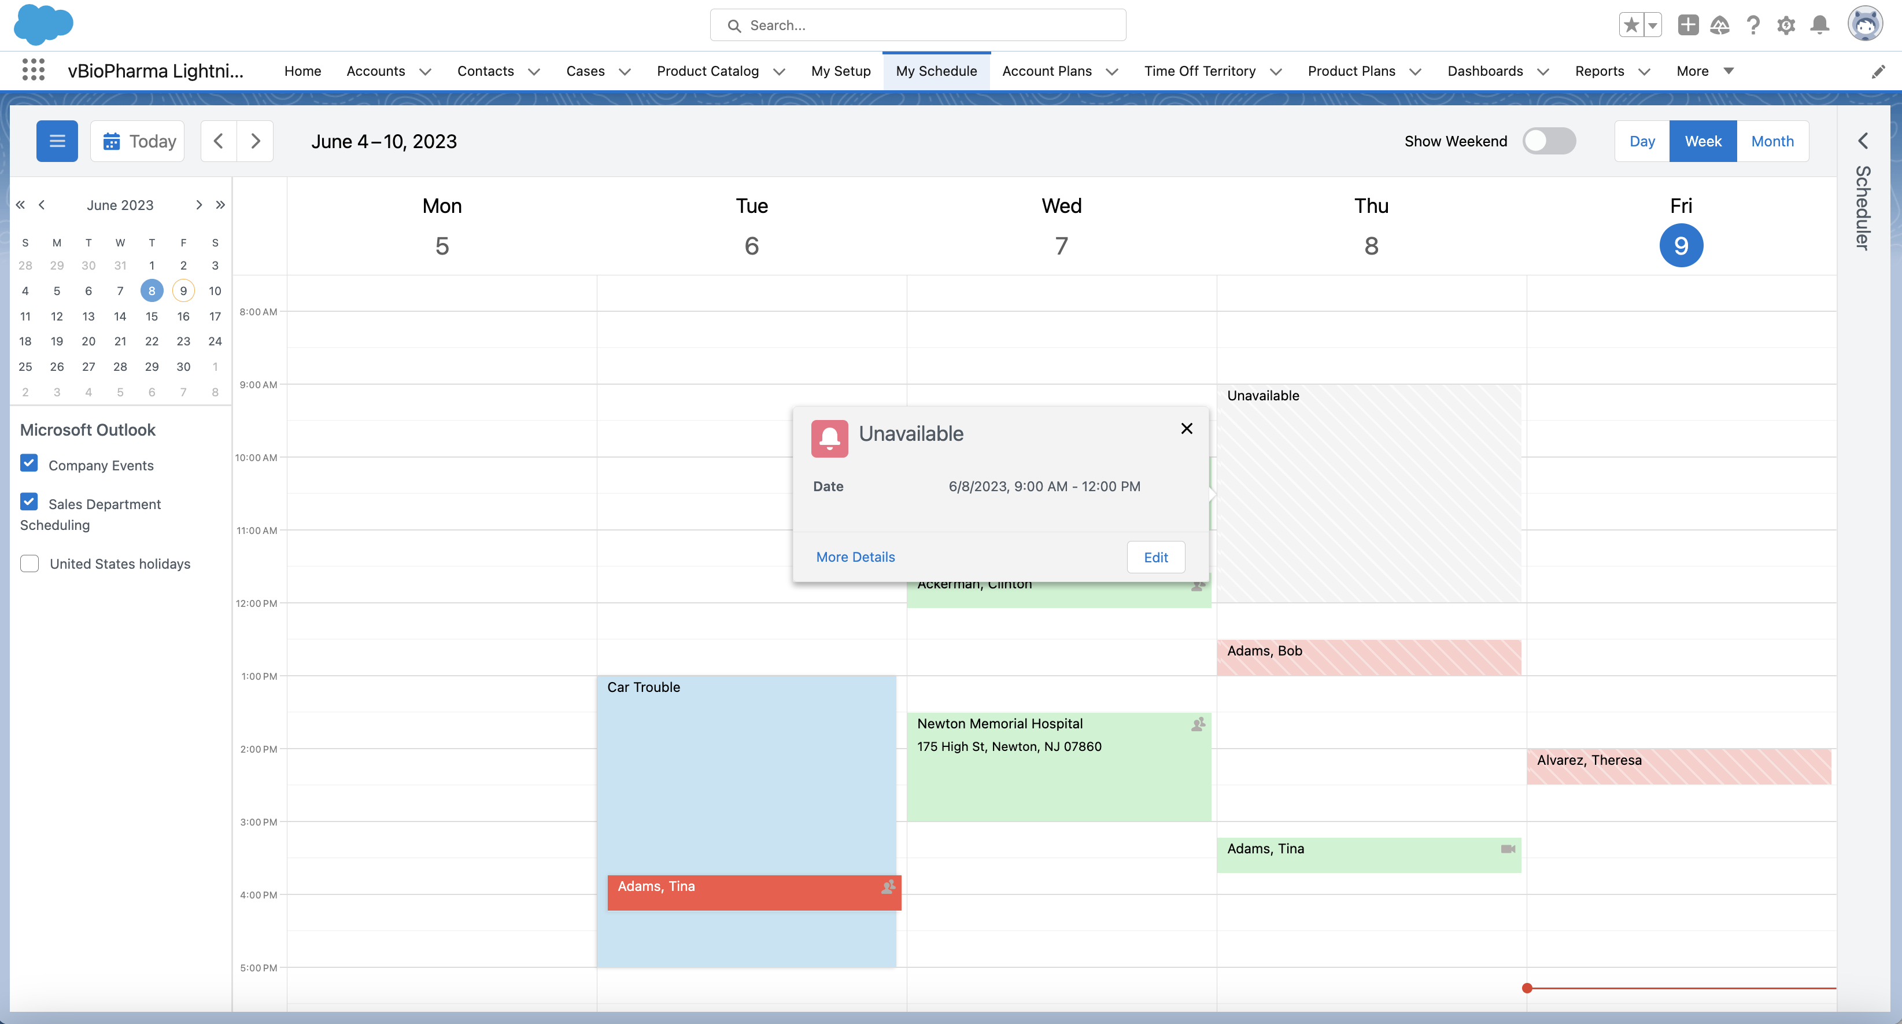Click the calendar hamburger menu icon

coord(57,141)
